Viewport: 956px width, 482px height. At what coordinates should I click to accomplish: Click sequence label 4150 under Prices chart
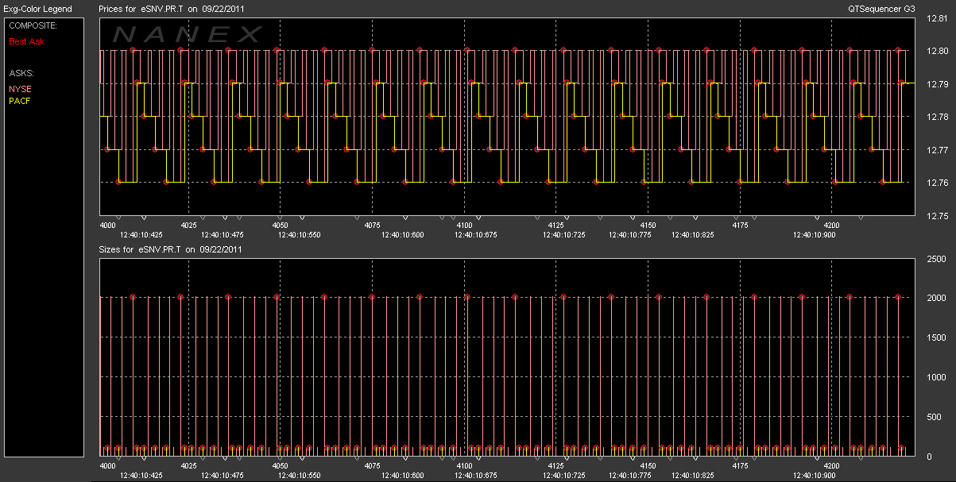pyautogui.click(x=648, y=225)
